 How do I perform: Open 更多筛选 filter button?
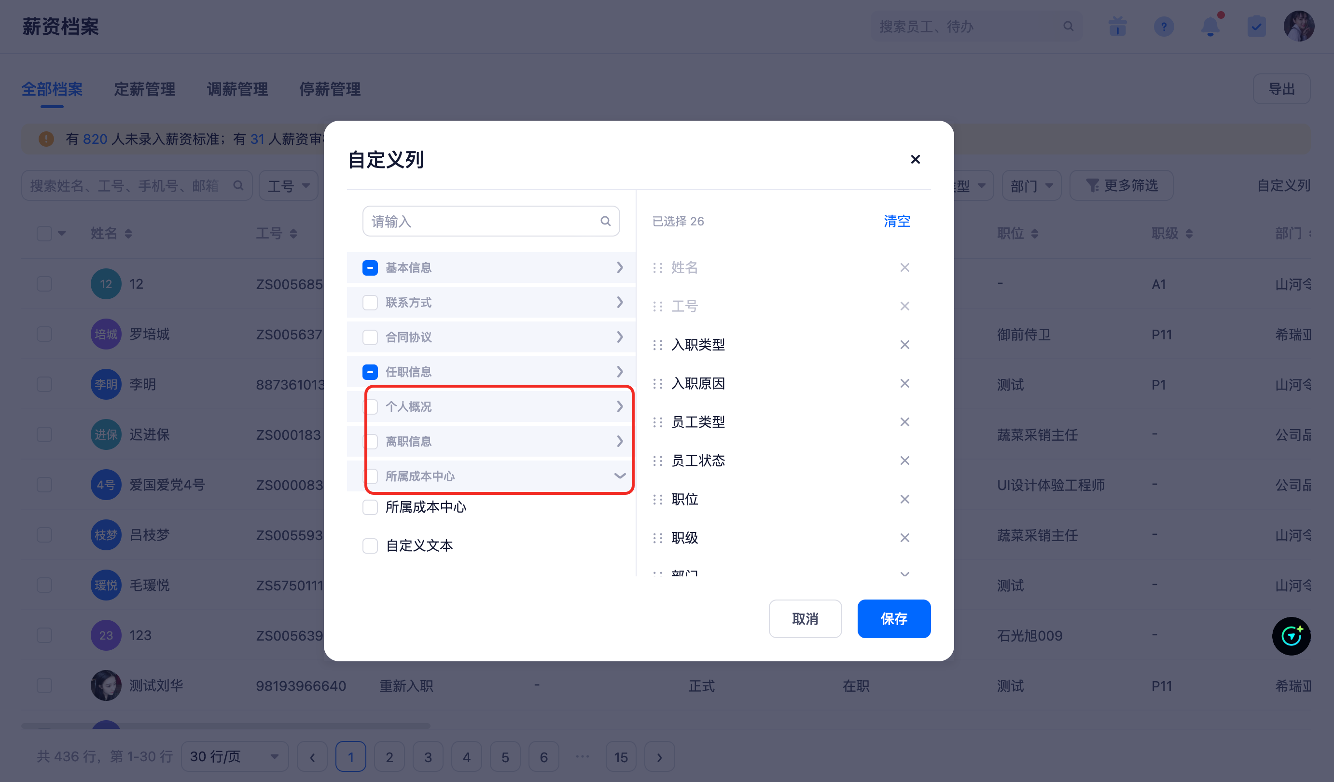(x=1121, y=186)
